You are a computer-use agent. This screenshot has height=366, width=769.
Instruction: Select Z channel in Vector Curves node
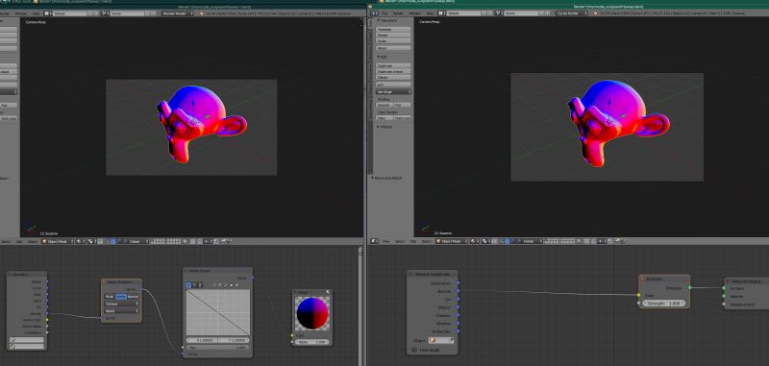tap(200, 285)
